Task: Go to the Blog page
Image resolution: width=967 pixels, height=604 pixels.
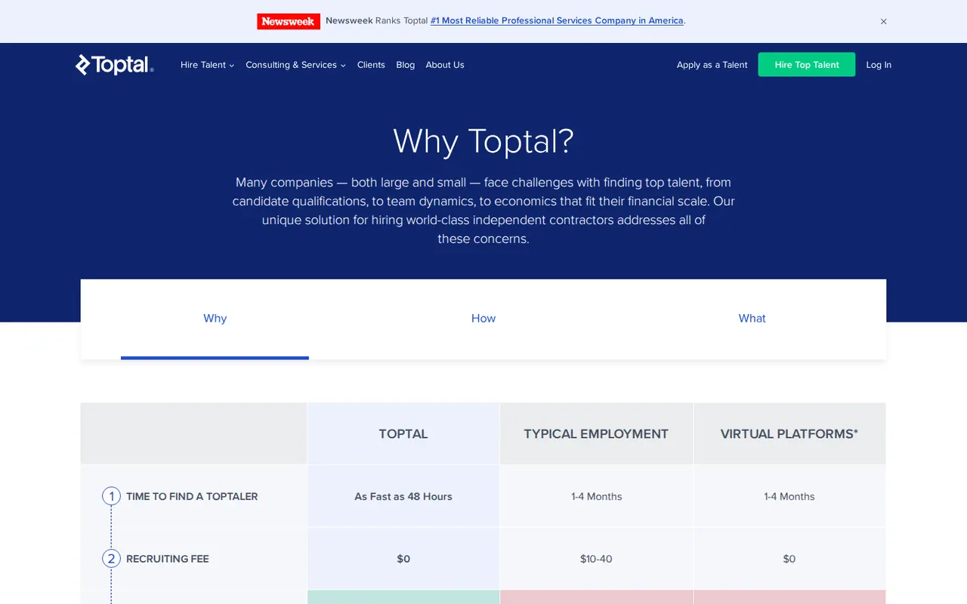Action: pos(406,65)
